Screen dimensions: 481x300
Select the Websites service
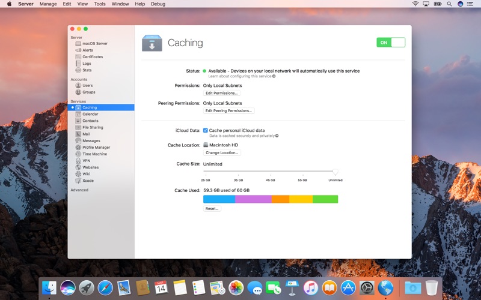click(x=90, y=167)
